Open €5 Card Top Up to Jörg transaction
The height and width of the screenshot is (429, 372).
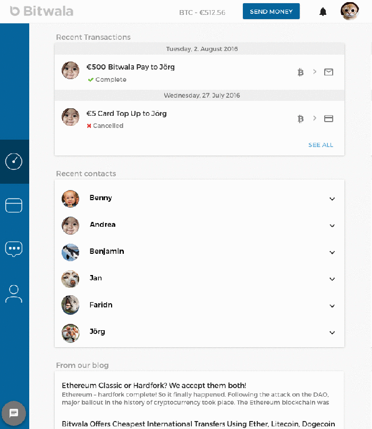point(126,114)
